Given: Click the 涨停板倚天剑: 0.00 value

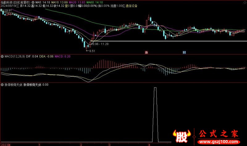Looking at the screenshot, I should 36,85.
